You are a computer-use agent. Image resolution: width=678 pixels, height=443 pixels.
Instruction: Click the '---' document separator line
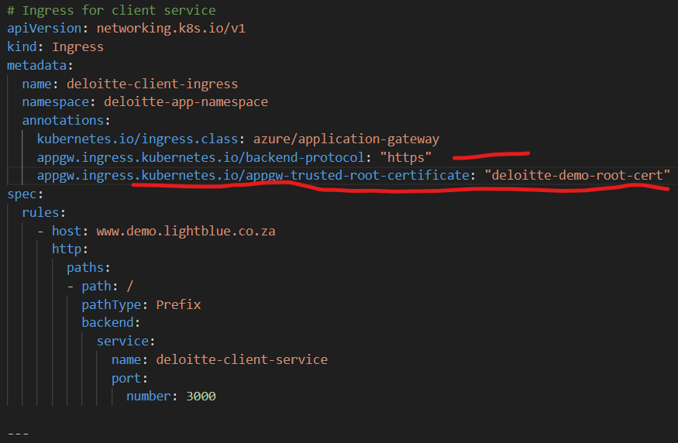pos(18,434)
